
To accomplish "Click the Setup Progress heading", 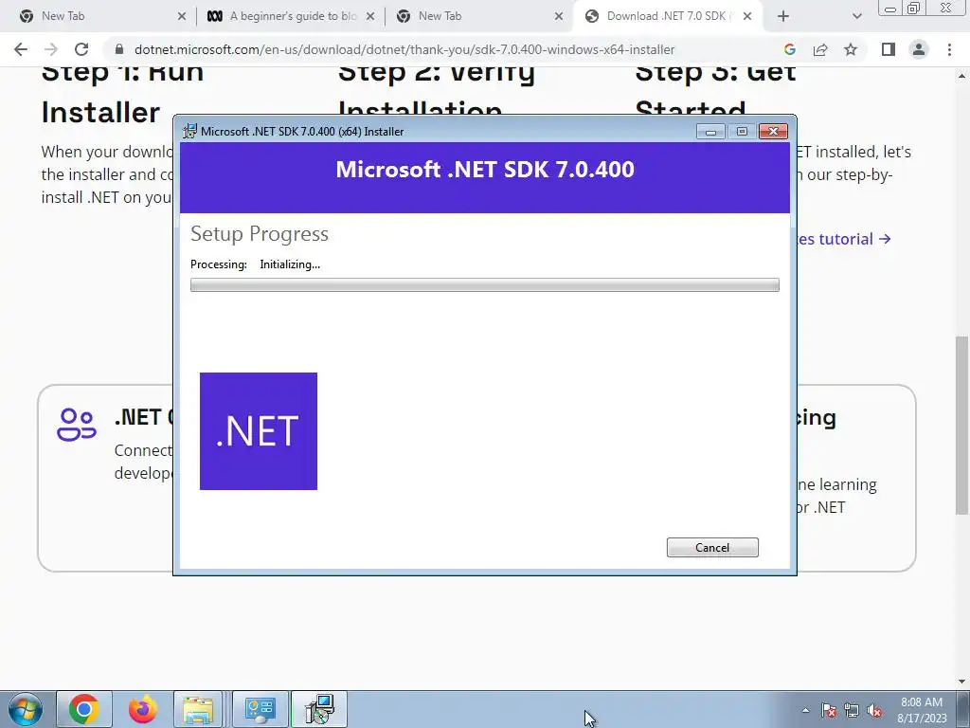I will pyautogui.click(x=260, y=234).
